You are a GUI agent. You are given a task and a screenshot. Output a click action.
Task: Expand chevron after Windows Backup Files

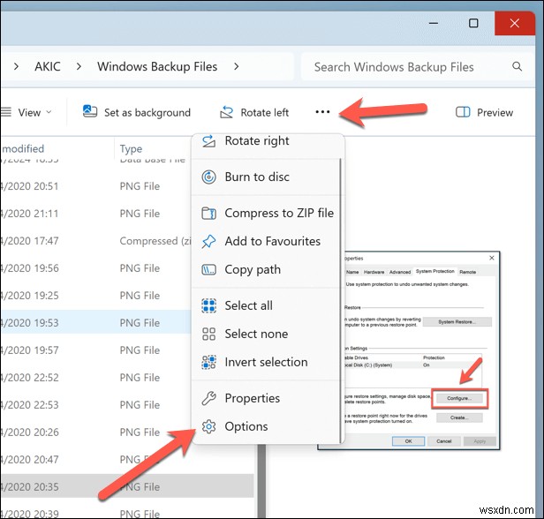coord(237,66)
